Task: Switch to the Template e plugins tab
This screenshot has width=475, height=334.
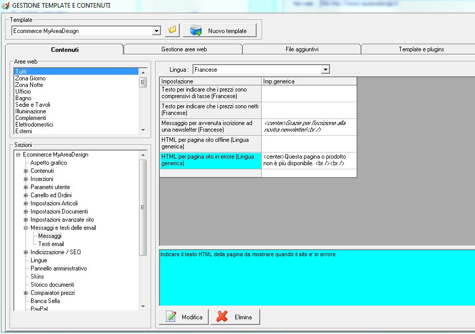Action: pos(421,49)
